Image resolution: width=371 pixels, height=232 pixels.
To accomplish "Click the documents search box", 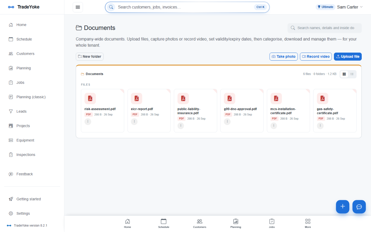I will tap(325, 28).
